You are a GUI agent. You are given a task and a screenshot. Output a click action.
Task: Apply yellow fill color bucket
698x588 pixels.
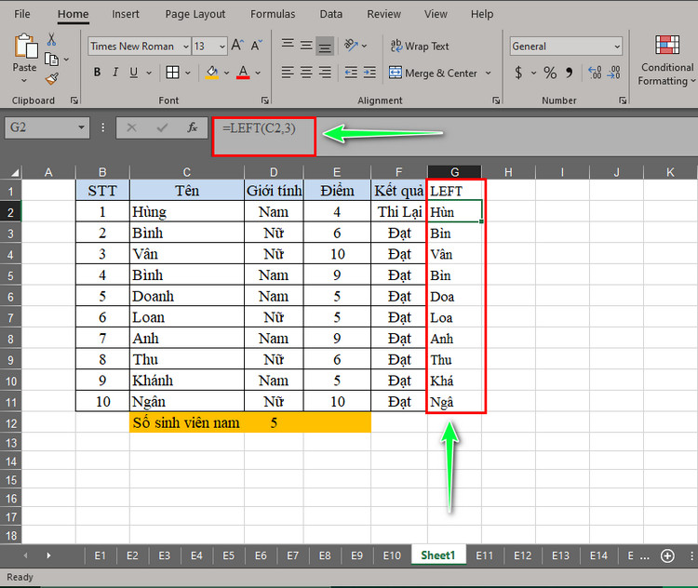pos(212,73)
